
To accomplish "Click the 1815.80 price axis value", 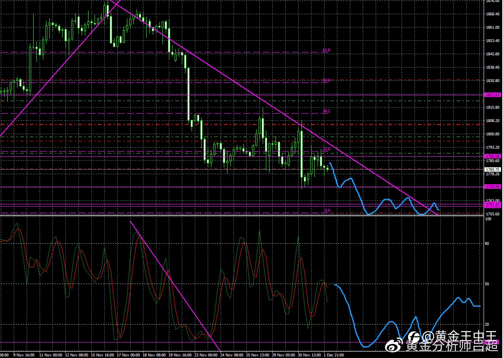I will (x=492, y=107).
